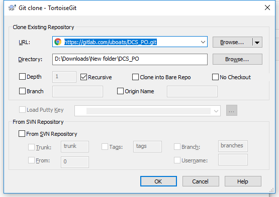Click Browse button for the Directory
Screen dimensions: 279x197
(237, 59)
